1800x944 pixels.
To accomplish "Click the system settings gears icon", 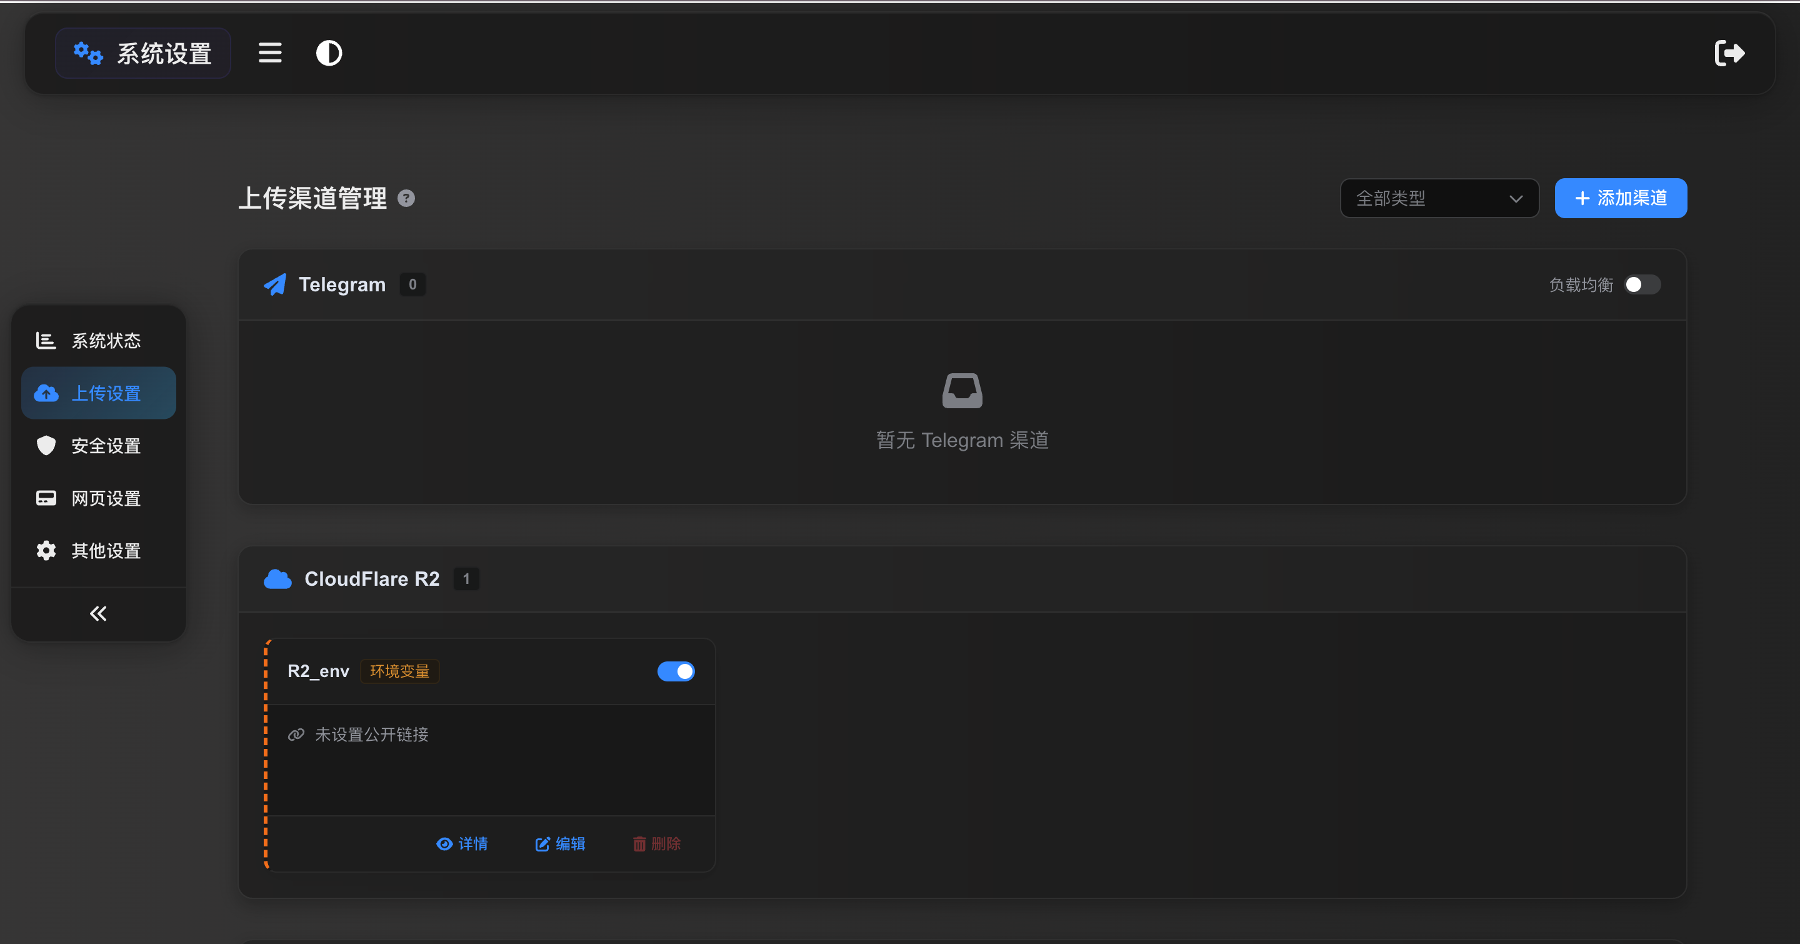I will [x=89, y=53].
